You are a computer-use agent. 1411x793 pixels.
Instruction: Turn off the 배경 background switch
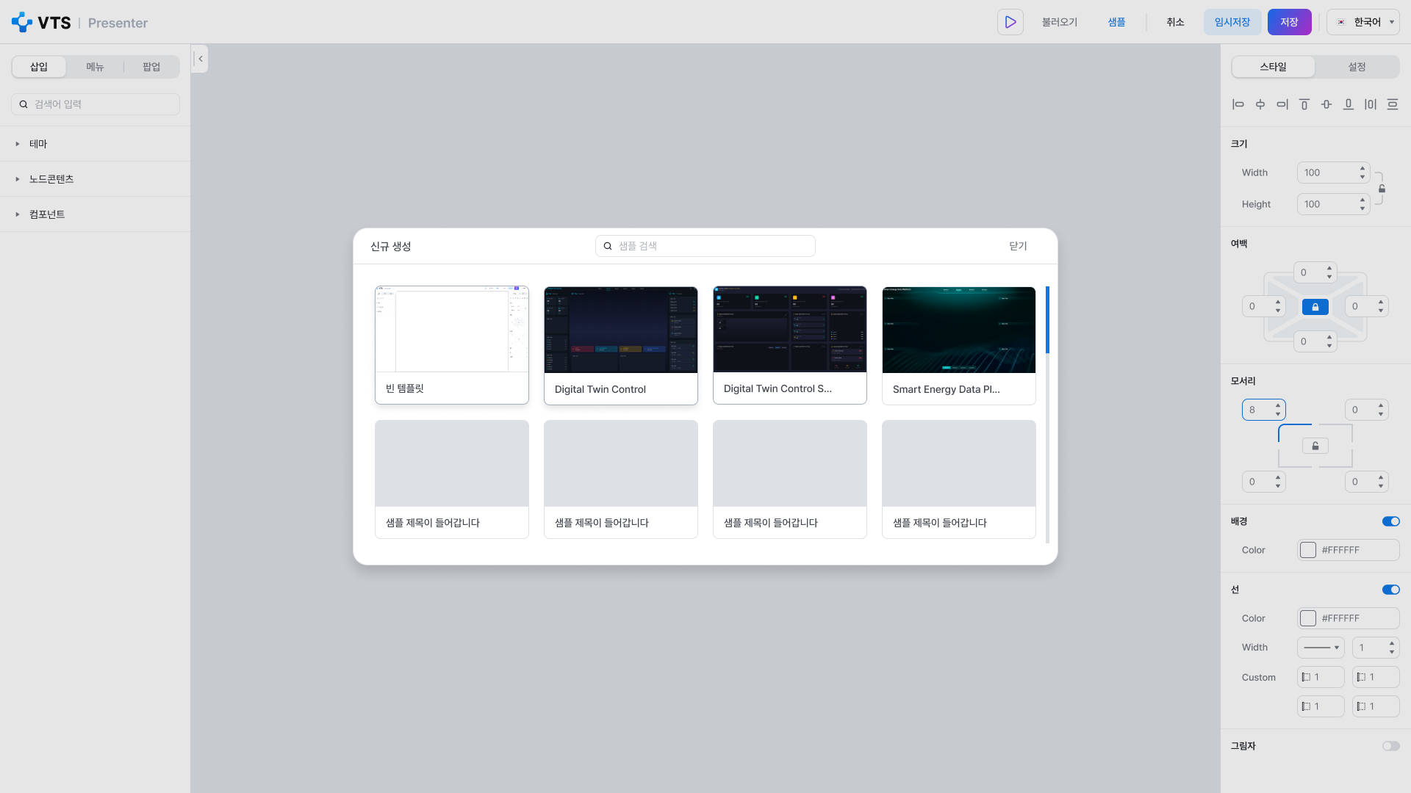(x=1390, y=521)
